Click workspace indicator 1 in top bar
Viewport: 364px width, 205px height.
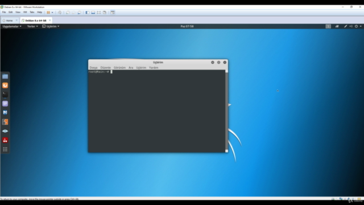click(328, 26)
